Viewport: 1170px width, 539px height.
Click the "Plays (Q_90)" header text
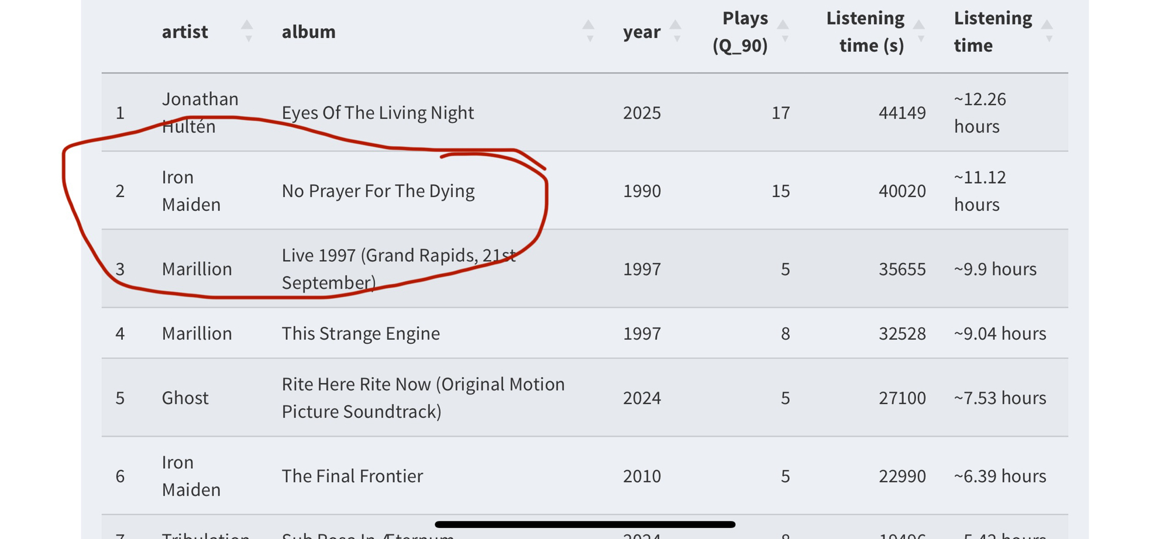point(740,32)
